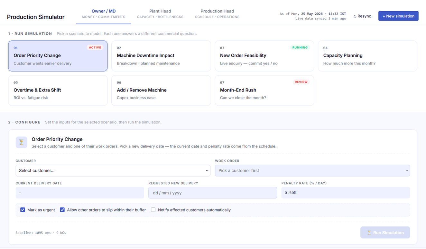Image resolution: width=426 pixels, height=249 pixels.
Task: Click the Resync button
Action: (362, 16)
